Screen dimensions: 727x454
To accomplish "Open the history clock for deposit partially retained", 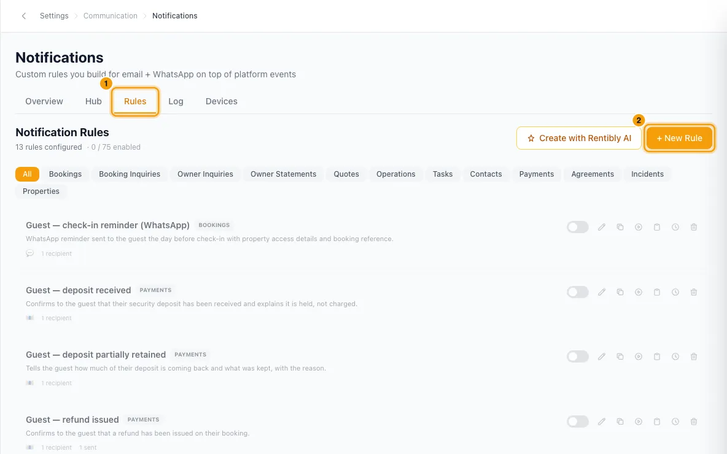I will (675, 356).
